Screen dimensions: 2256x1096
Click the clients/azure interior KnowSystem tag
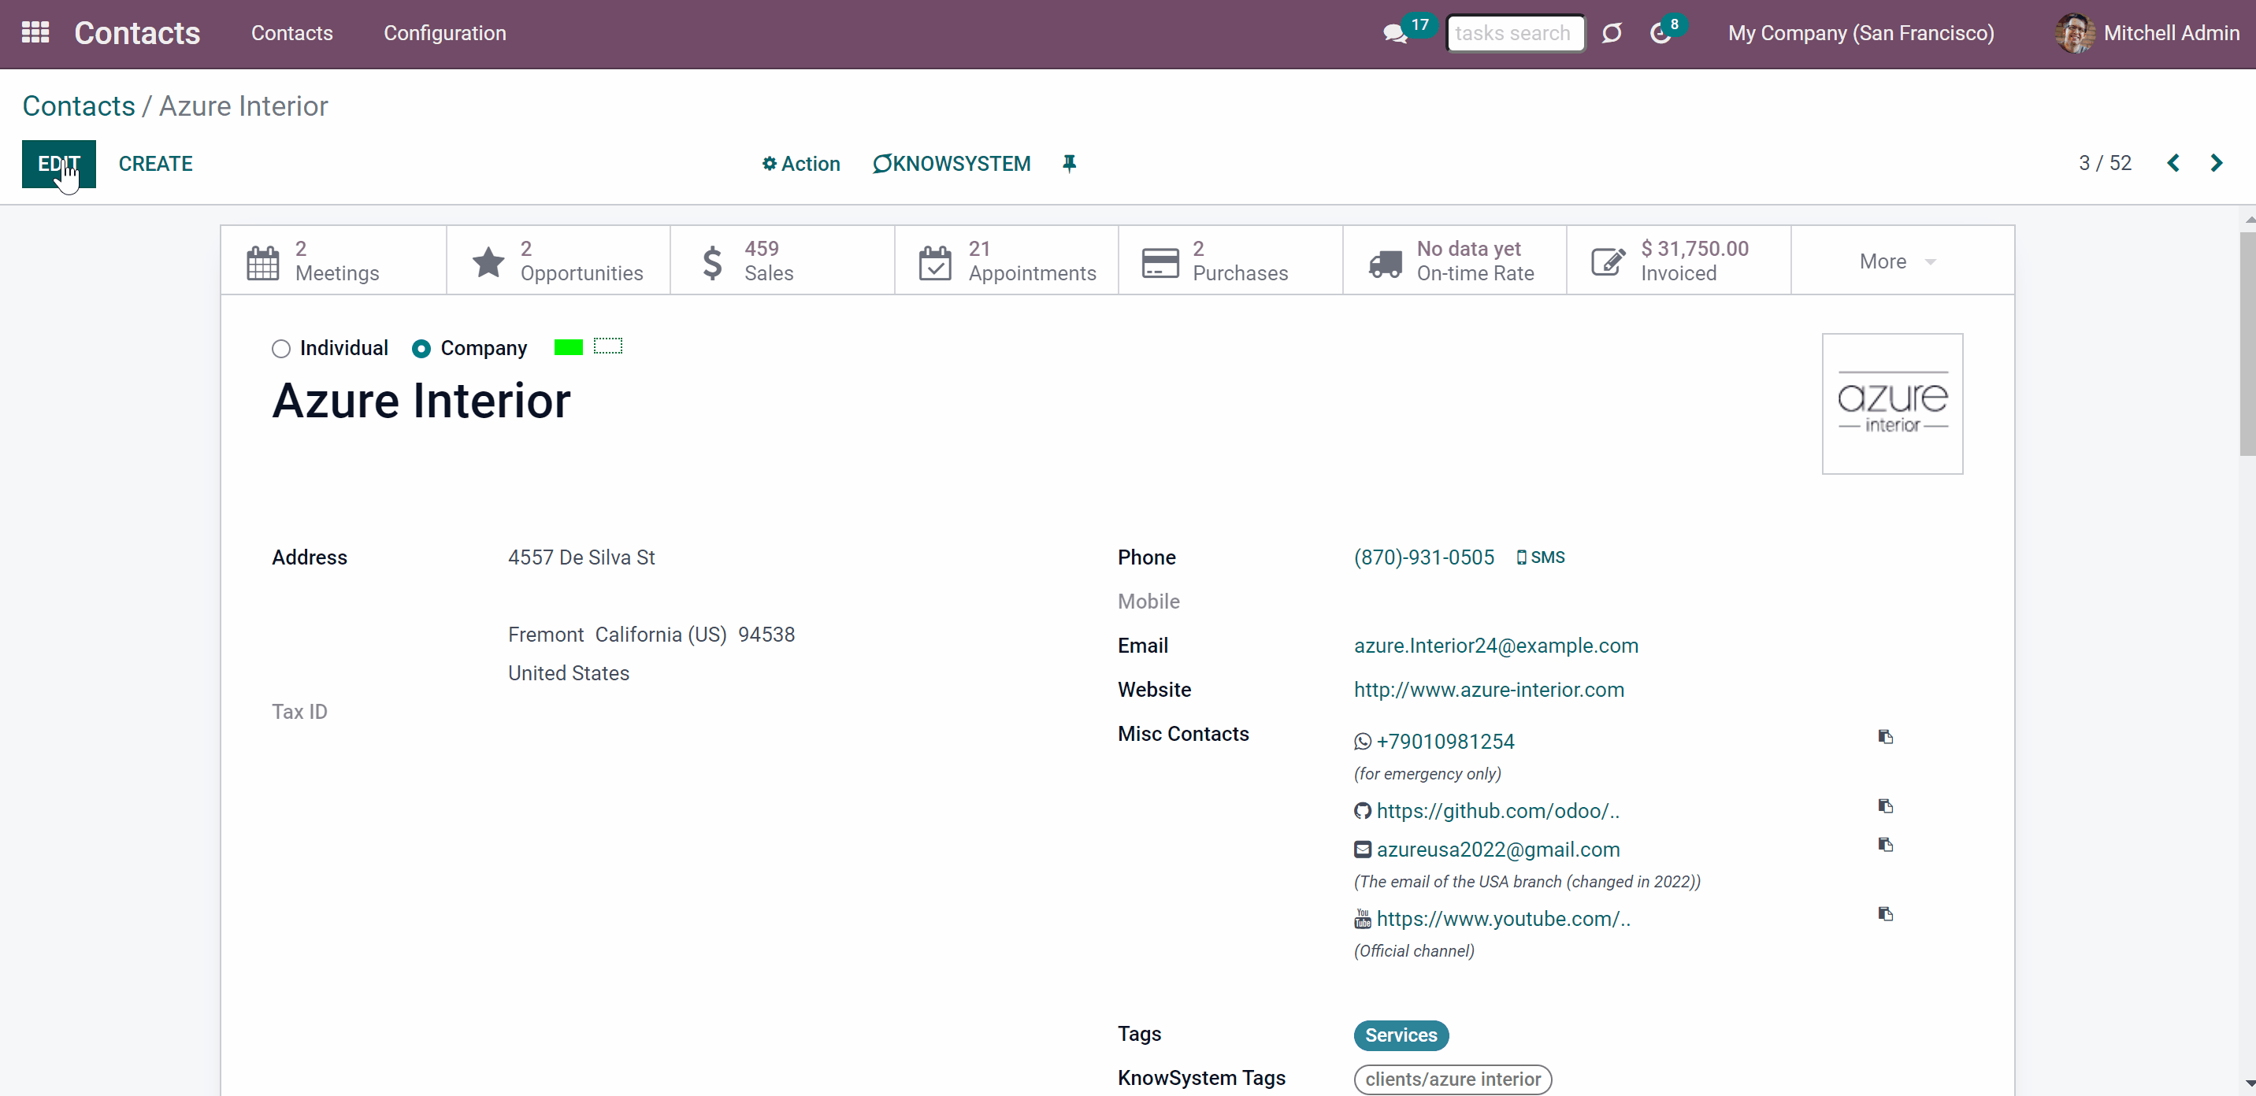1453,1079
